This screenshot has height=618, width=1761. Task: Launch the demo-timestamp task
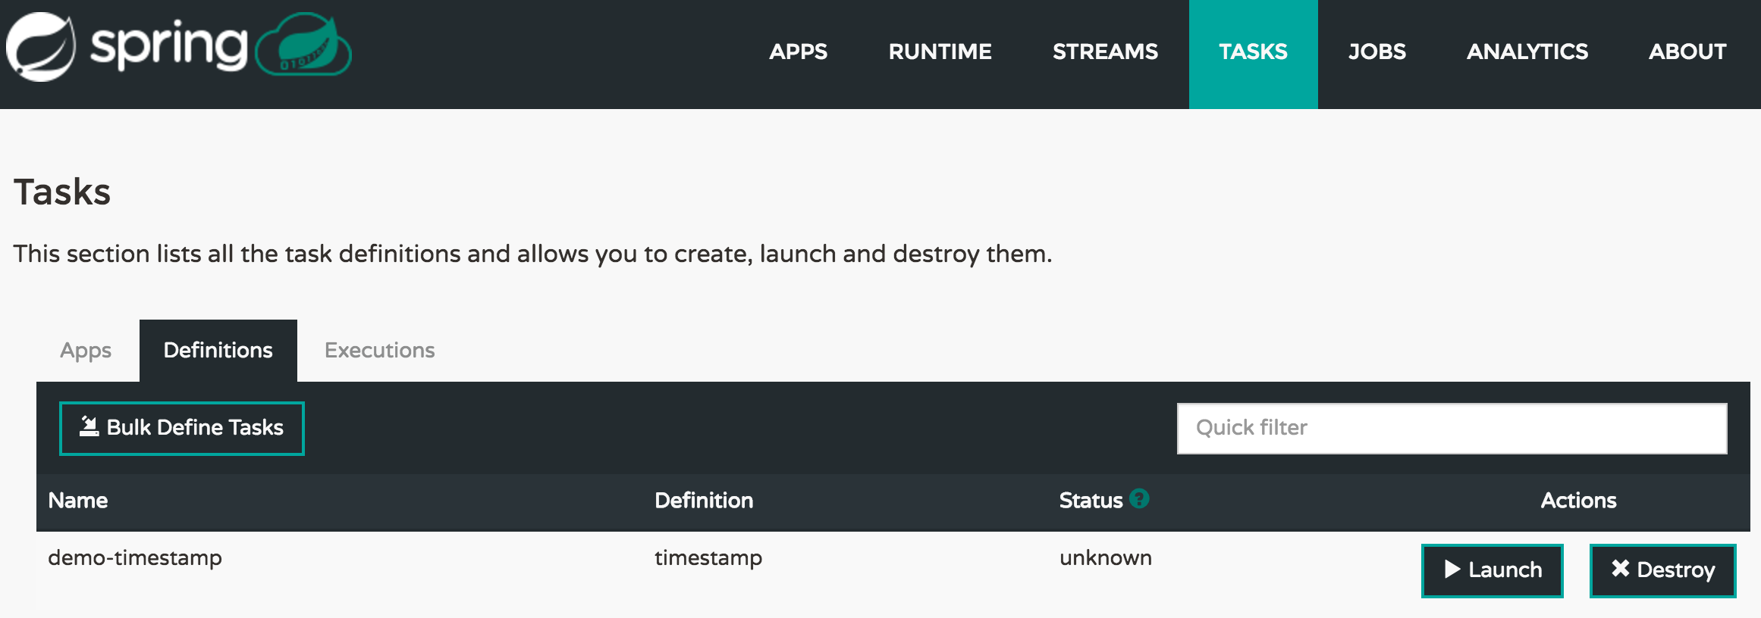pyautogui.click(x=1493, y=570)
